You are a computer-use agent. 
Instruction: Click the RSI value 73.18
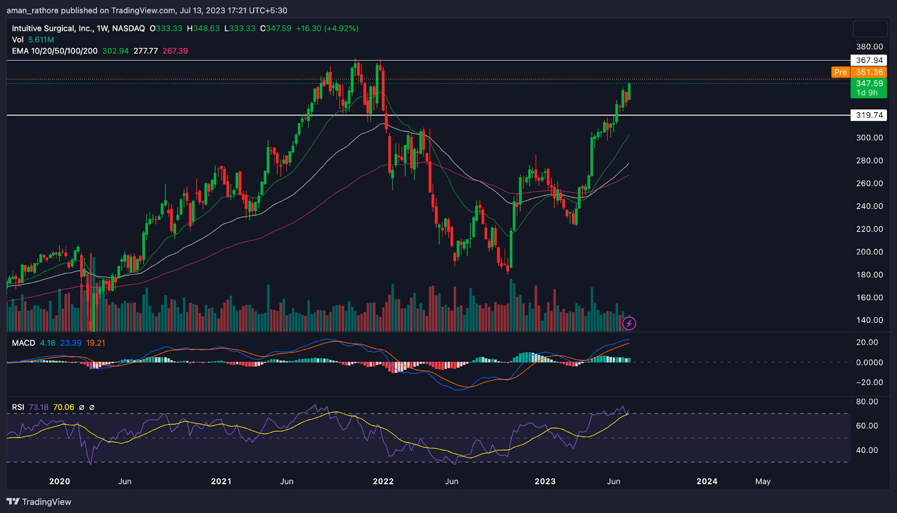pos(39,407)
